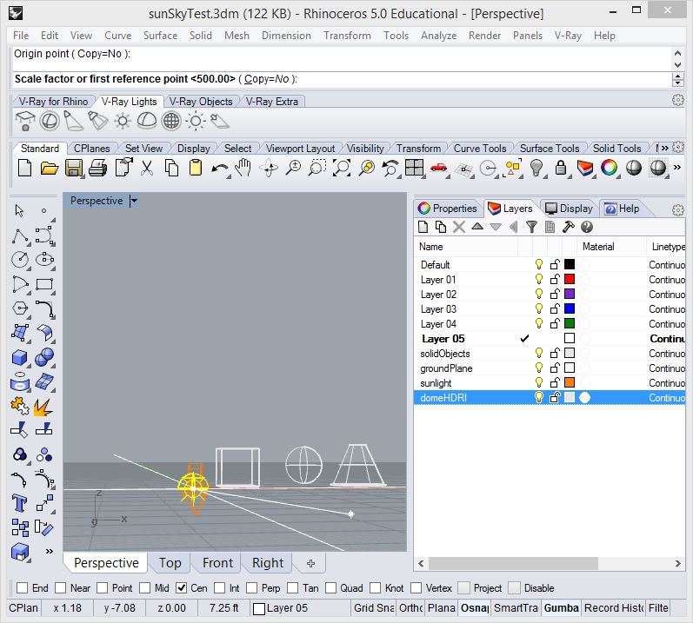Click the V-Ray sphere light globe icon
Screen dimensions: 693x623
click(171, 121)
